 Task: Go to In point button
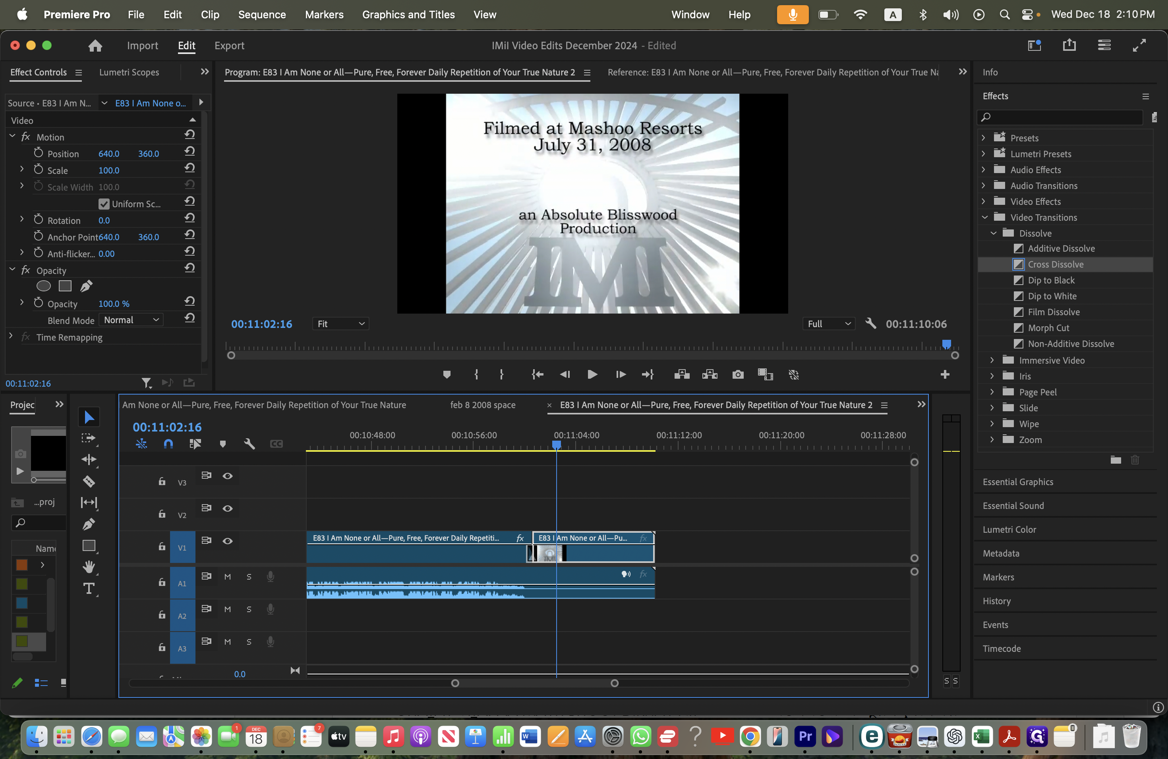[x=538, y=375]
